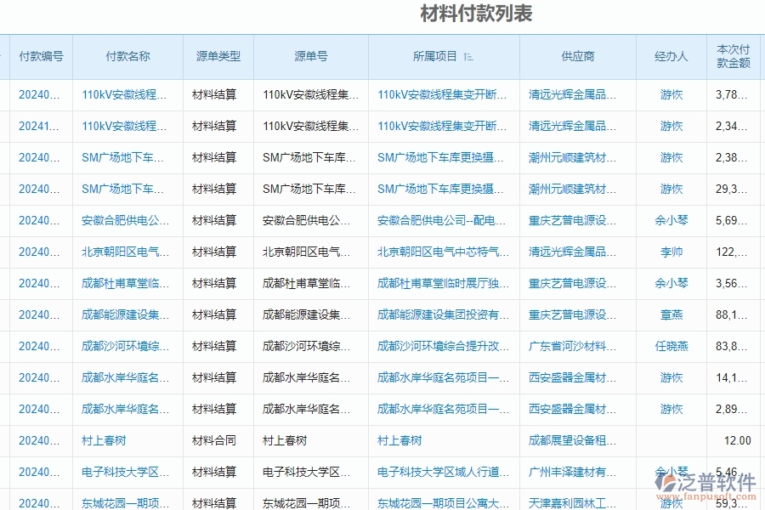The height and width of the screenshot is (510, 765).
Task: Click operator name 余小琴
Action: click(671, 220)
